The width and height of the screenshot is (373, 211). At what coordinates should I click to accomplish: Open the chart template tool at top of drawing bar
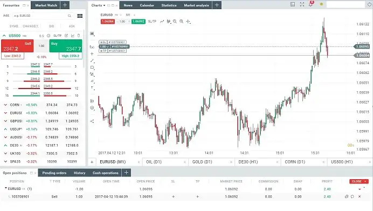(x=92, y=34)
